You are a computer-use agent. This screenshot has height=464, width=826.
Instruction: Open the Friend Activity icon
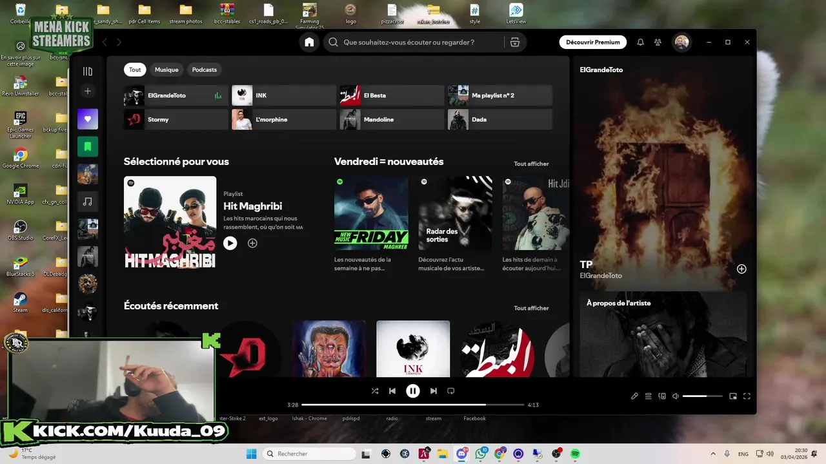[x=658, y=42]
